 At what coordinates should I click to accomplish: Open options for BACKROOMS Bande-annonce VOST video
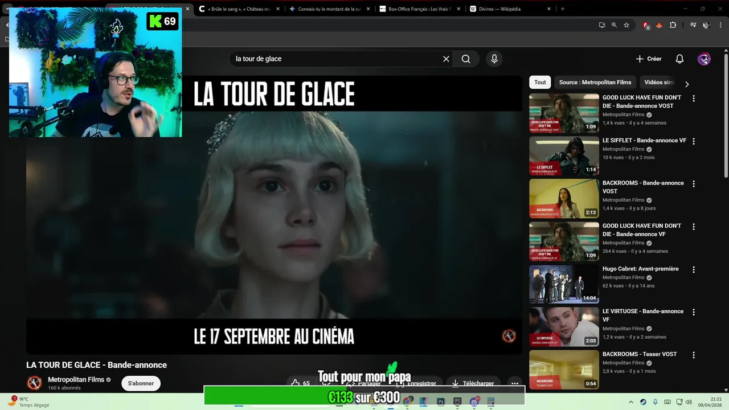tap(693, 184)
